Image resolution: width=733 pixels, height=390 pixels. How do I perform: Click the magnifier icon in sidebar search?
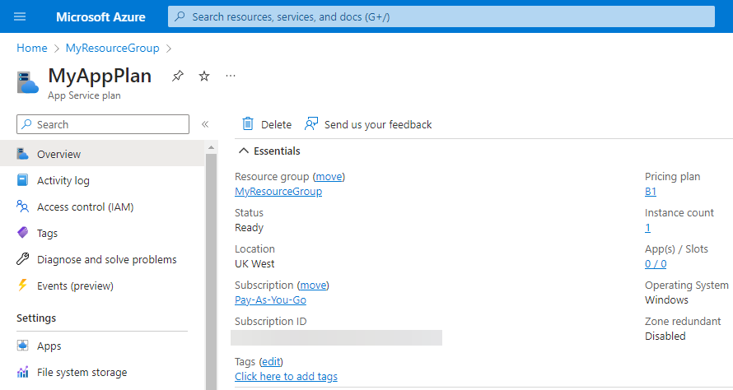pos(27,124)
